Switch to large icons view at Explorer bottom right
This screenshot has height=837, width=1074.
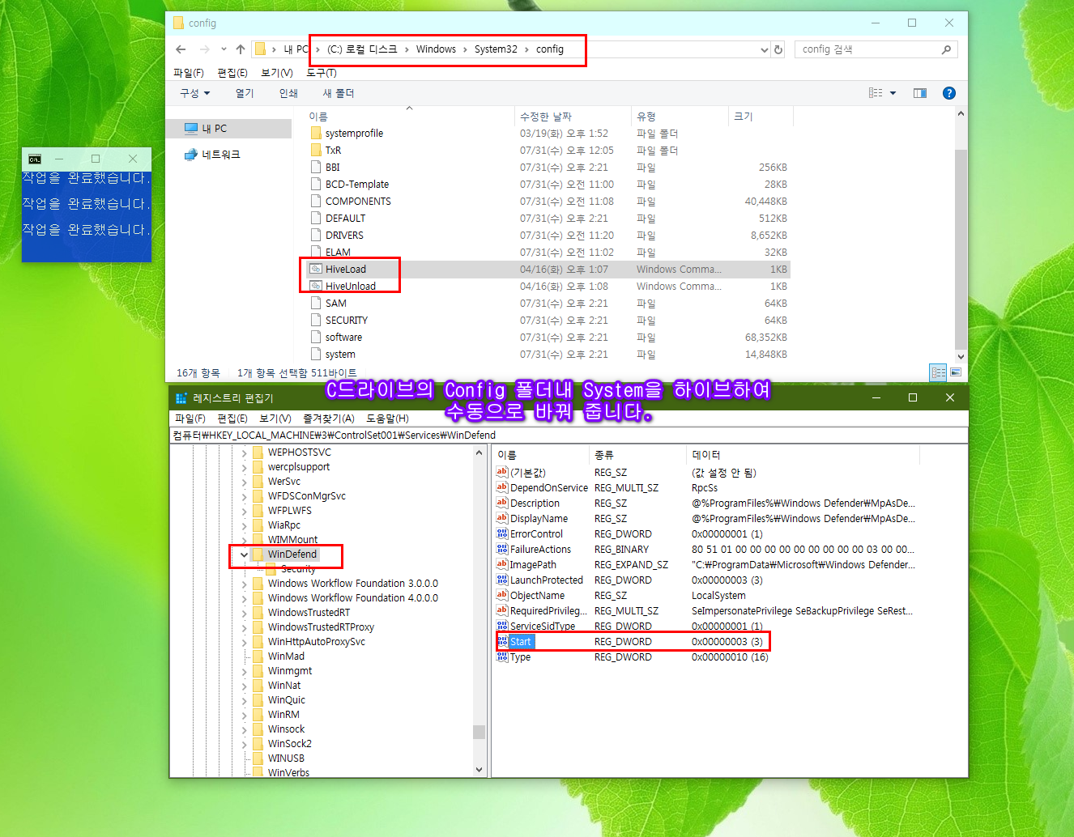coord(956,372)
